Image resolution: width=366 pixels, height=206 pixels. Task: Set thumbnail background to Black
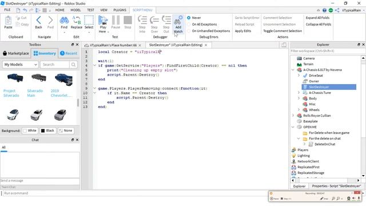pos(47,130)
